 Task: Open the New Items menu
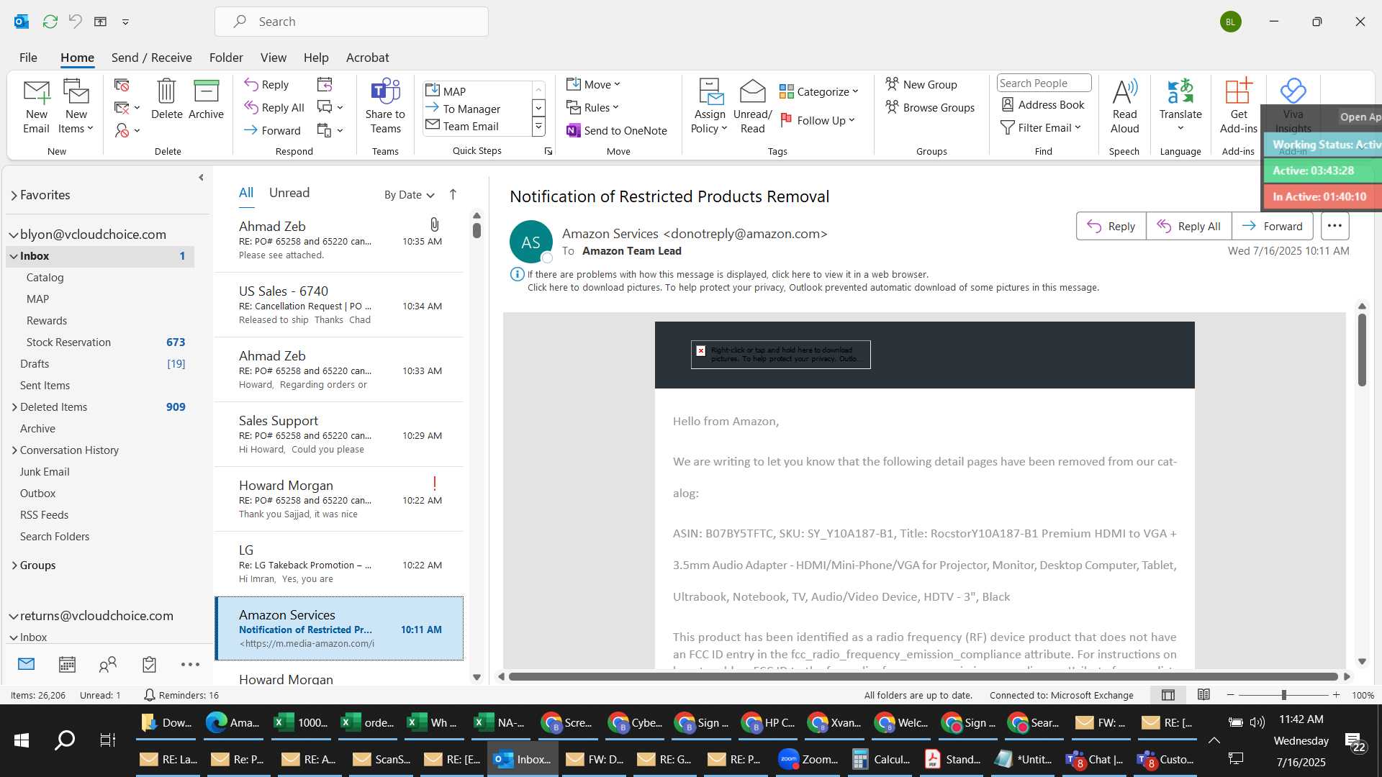point(76,106)
